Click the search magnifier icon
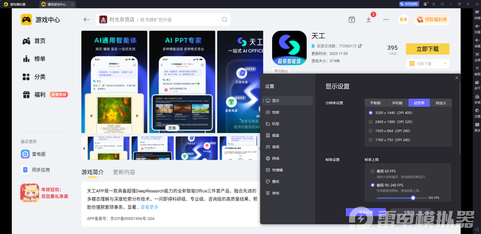The height and width of the screenshot is (234, 481). [x=224, y=20]
